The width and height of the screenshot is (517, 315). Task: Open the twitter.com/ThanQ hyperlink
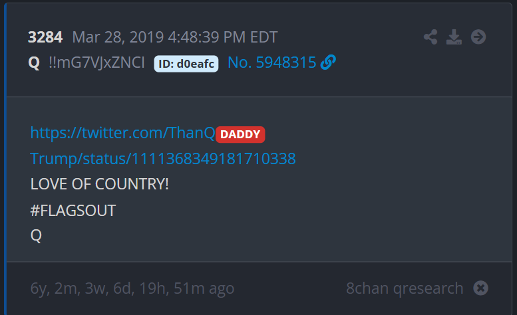(122, 133)
